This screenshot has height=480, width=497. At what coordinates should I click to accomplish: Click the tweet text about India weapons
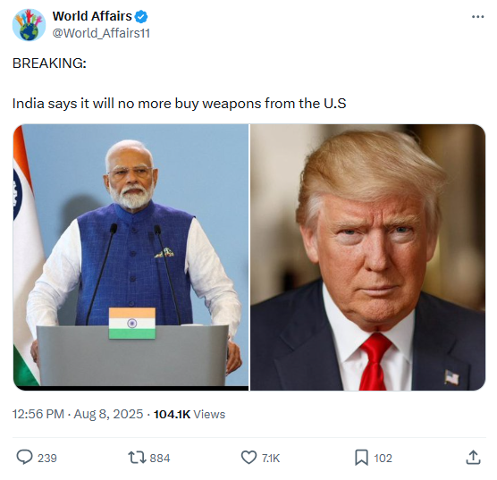pyautogui.click(x=179, y=104)
